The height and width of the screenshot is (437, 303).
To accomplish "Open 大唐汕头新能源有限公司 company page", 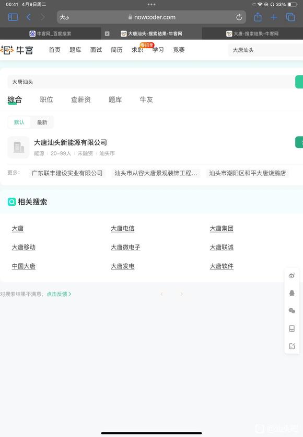I will tap(71, 142).
